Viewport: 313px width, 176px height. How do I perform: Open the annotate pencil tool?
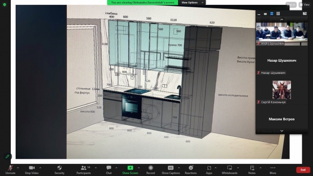point(7,156)
